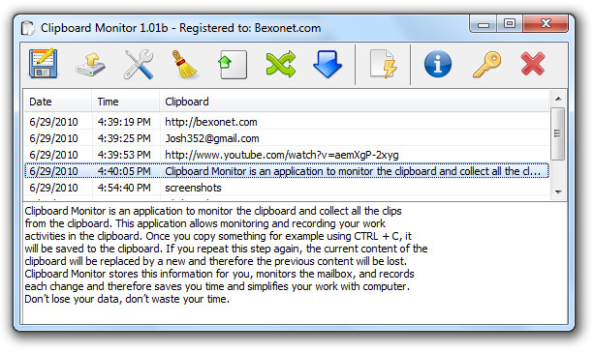Click inside the clipboard text preview pane

pyautogui.click(x=295, y=263)
